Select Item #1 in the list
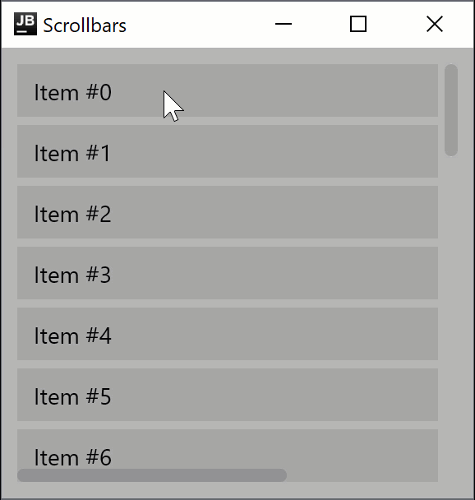The height and width of the screenshot is (500, 475). click(x=228, y=151)
